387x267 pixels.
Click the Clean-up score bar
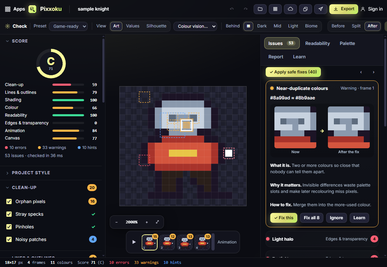[68, 85]
